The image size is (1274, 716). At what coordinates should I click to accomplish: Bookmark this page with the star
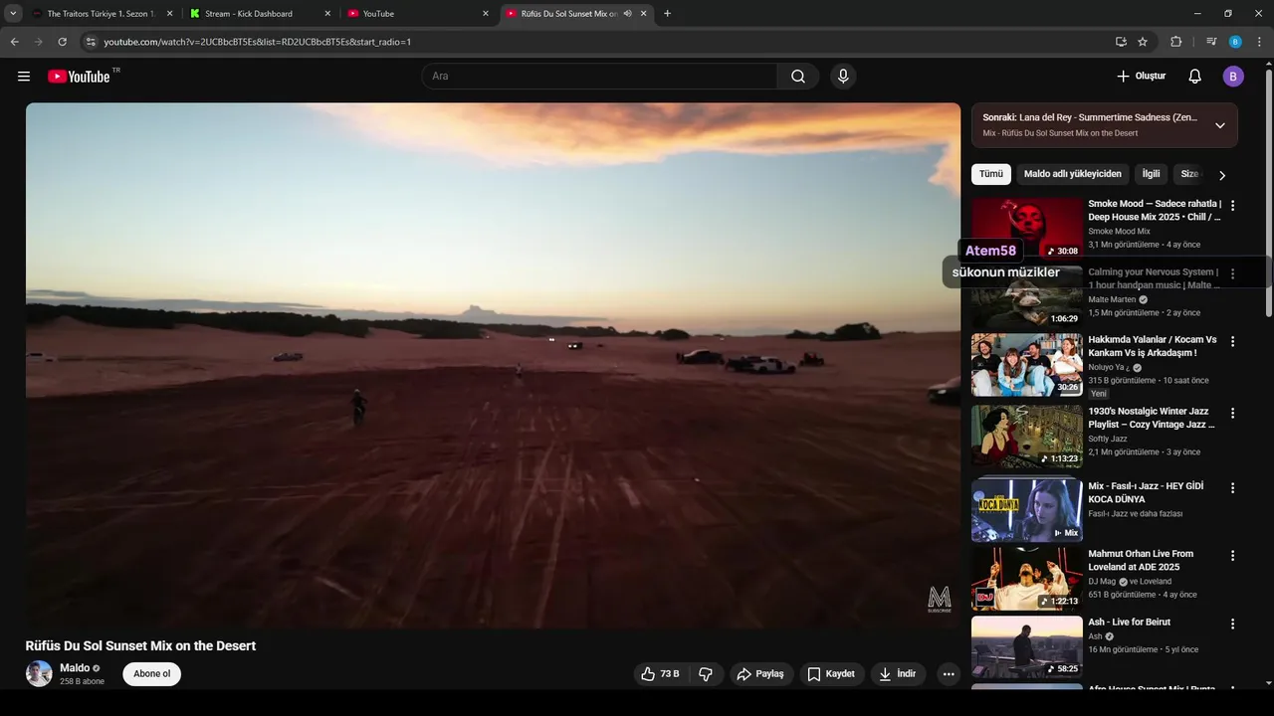pos(1143,42)
